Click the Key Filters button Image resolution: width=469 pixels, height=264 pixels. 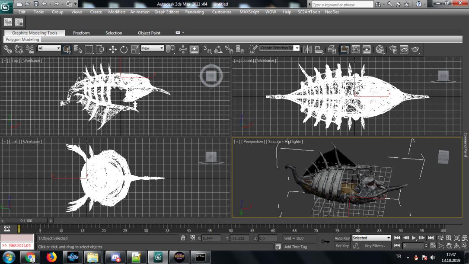click(x=376, y=246)
